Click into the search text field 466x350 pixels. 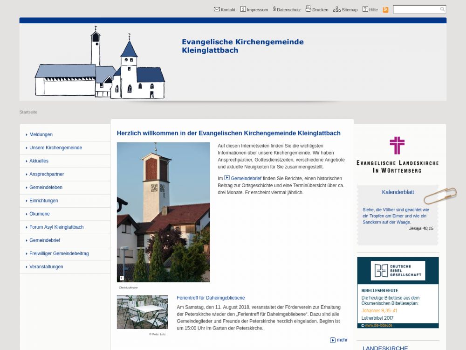(416, 9)
